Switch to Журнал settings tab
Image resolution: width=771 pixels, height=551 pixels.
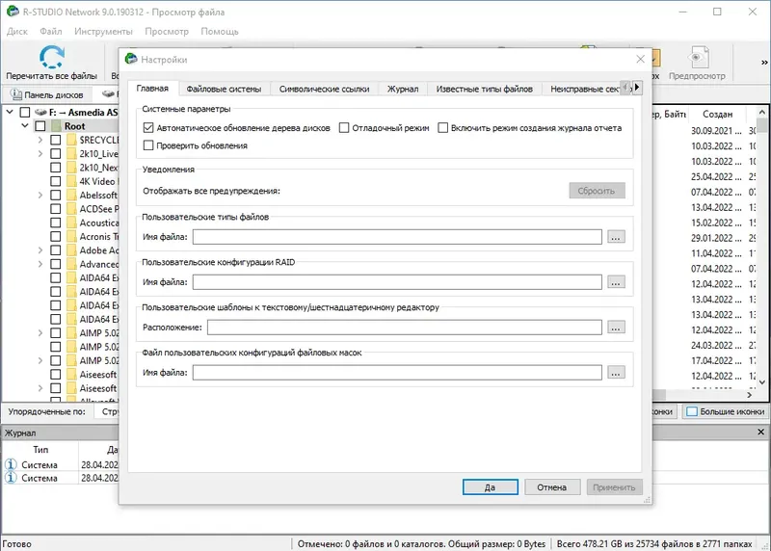coord(403,89)
